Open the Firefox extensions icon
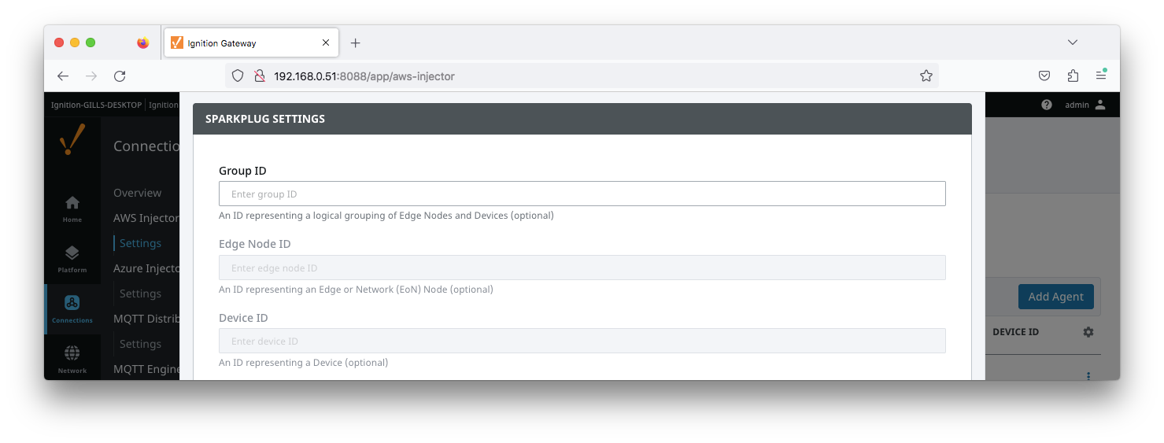Image resolution: width=1164 pixels, height=443 pixels. 1073,76
